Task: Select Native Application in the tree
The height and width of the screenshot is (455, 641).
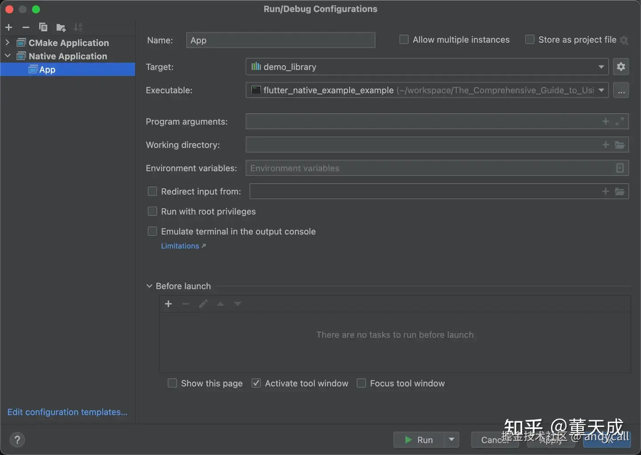Action: point(68,56)
